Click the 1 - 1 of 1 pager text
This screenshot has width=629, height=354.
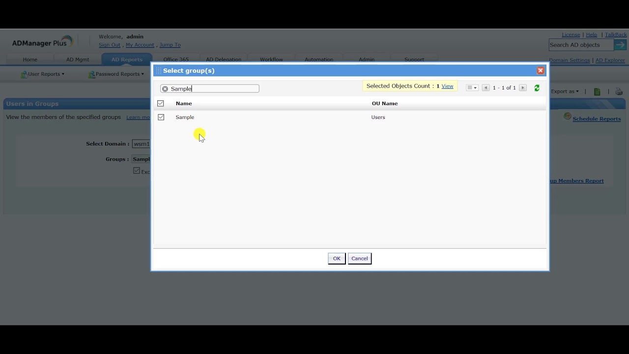[x=504, y=88]
